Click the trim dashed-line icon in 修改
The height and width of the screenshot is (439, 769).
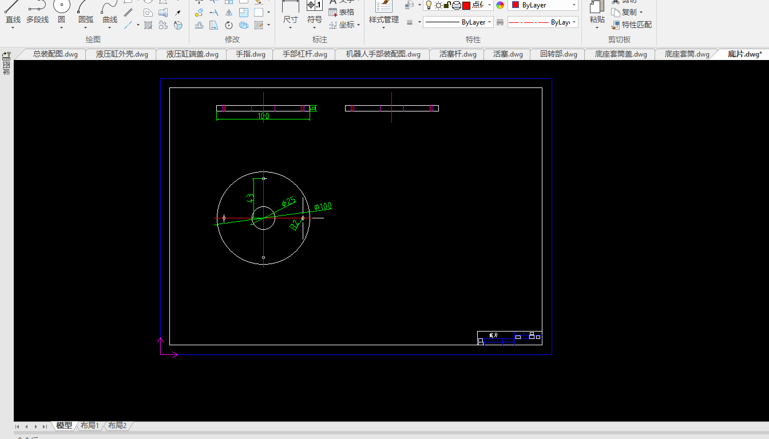click(x=214, y=13)
